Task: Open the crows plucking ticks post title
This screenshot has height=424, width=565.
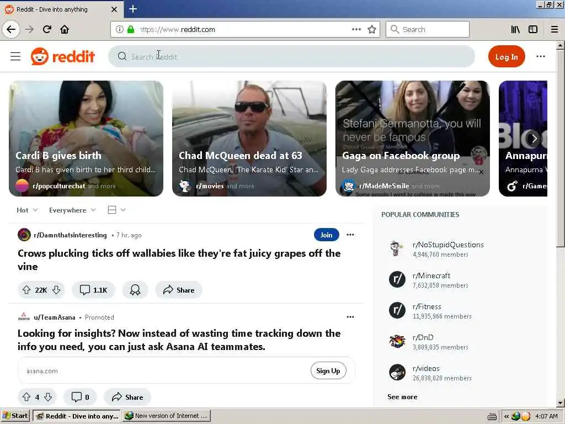Action: pos(179,260)
